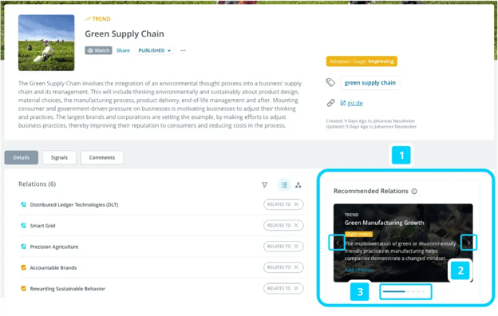Click the carousel progress indicator bar
Screen dimensions: 498x316
pyautogui.click(x=405, y=291)
